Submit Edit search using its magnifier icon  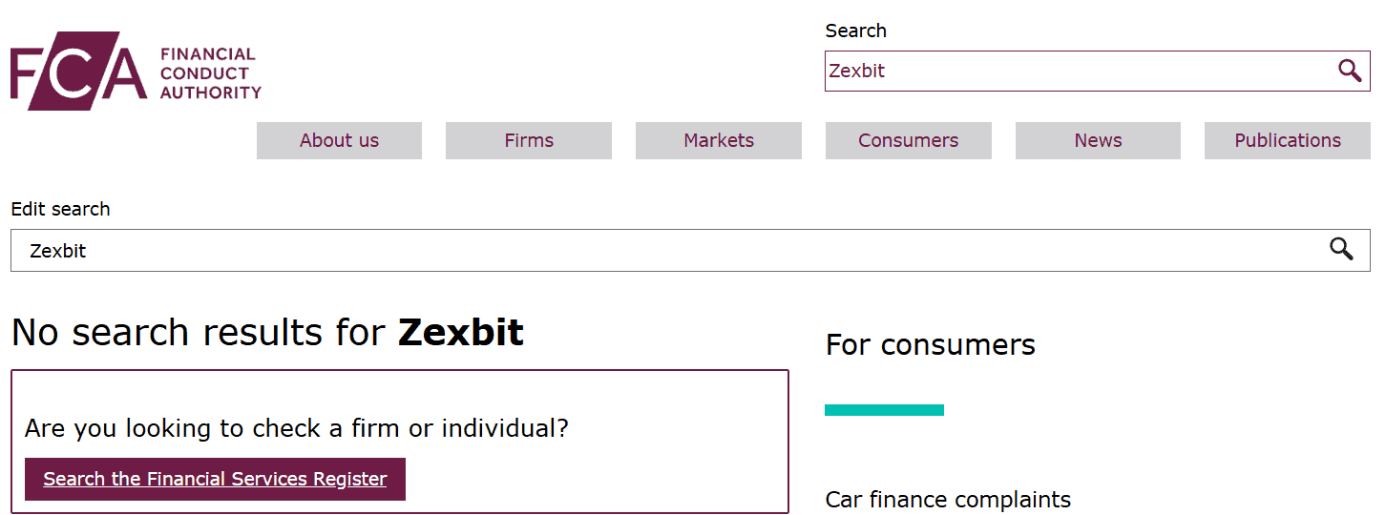[x=1341, y=250]
